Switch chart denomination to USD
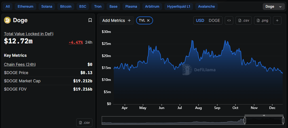This screenshot has width=288, height=128. tap(200, 20)
